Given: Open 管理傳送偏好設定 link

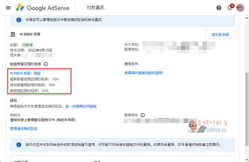Looking at the screenshot, I should (x=24, y=129).
